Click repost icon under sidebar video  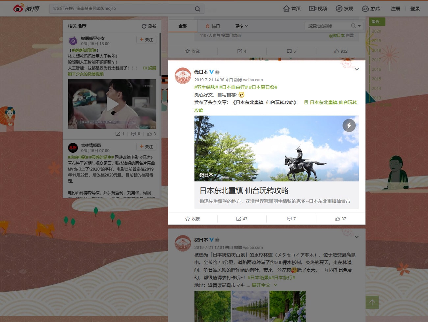point(120,134)
